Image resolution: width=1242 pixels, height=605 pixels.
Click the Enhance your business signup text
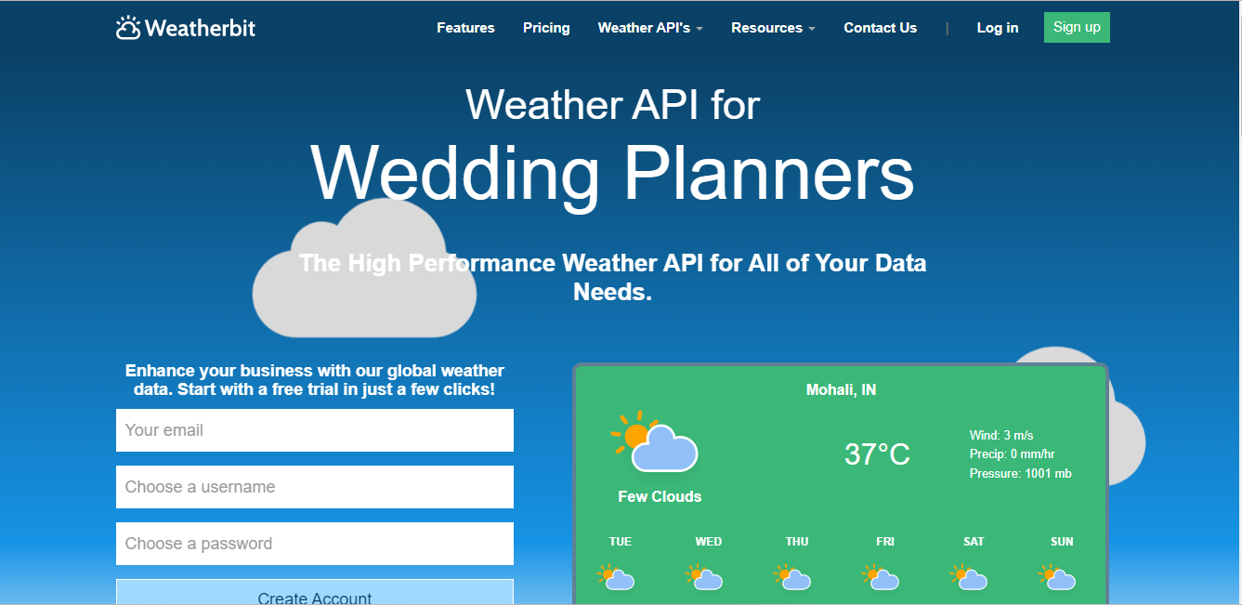point(315,380)
